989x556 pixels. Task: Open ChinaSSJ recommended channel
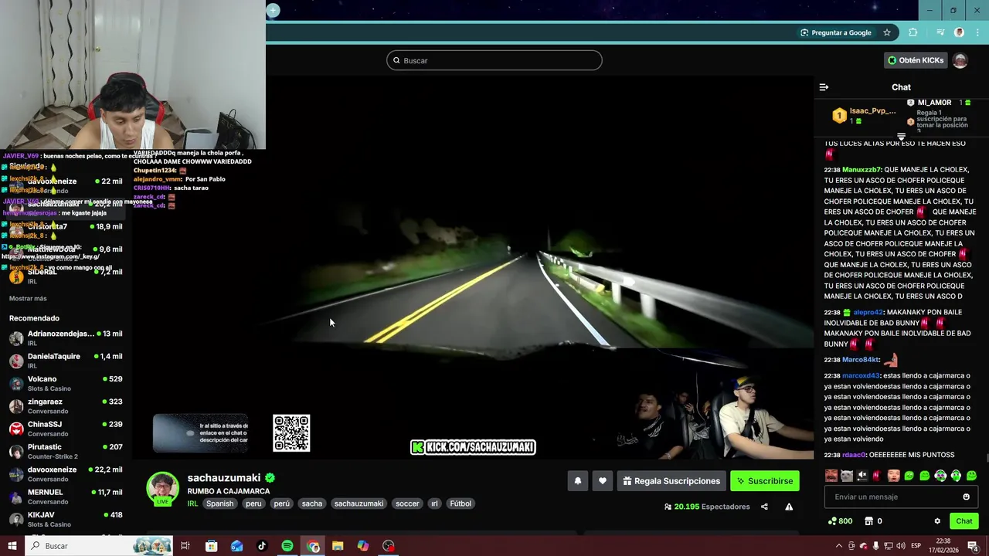click(66, 429)
